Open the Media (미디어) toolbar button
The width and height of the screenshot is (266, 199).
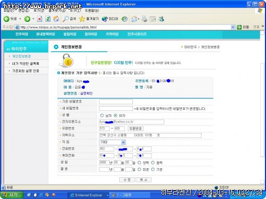[x=110, y=19]
